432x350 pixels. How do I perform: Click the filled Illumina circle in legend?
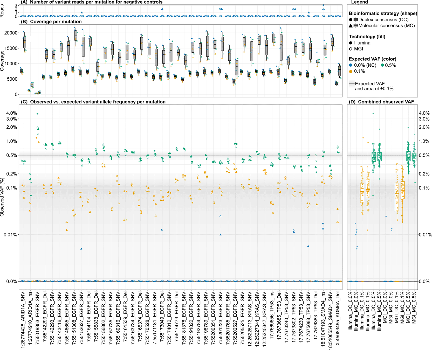(351, 43)
